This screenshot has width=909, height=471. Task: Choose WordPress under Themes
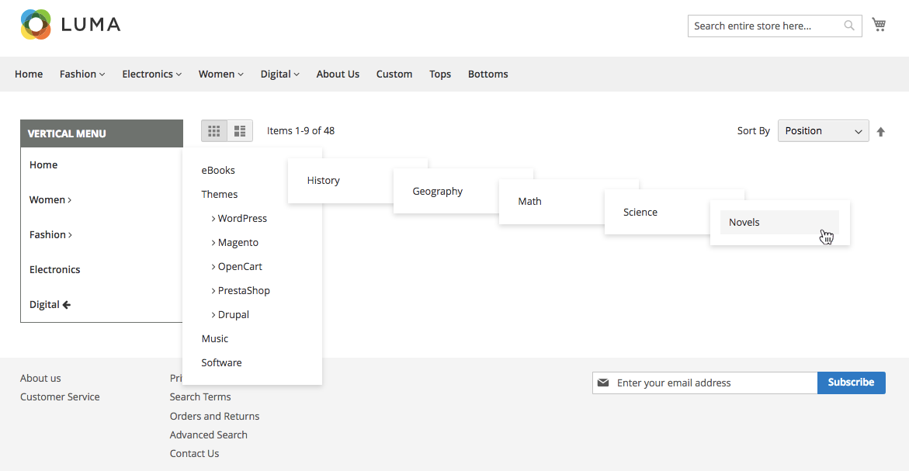pos(239,218)
